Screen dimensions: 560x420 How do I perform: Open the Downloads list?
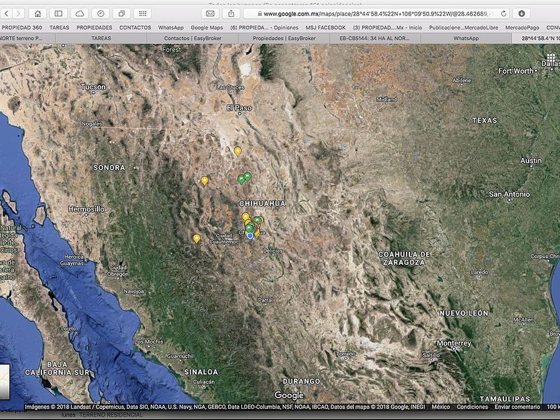tap(521, 13)
